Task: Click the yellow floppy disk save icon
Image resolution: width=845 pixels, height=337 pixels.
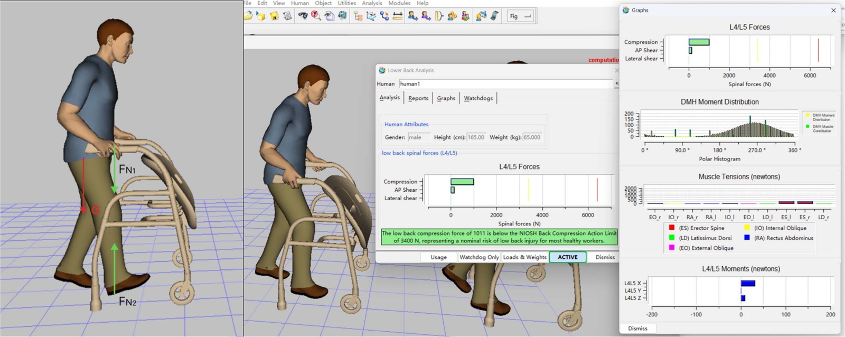Action: pos(274,16)
